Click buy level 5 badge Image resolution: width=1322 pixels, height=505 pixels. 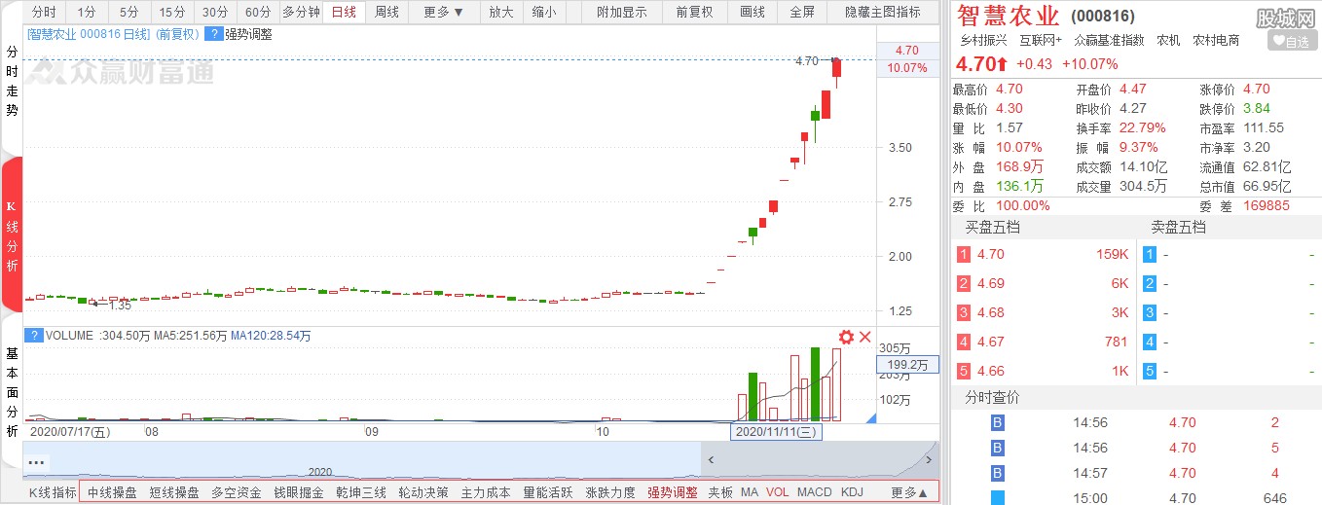click(964, 371)
